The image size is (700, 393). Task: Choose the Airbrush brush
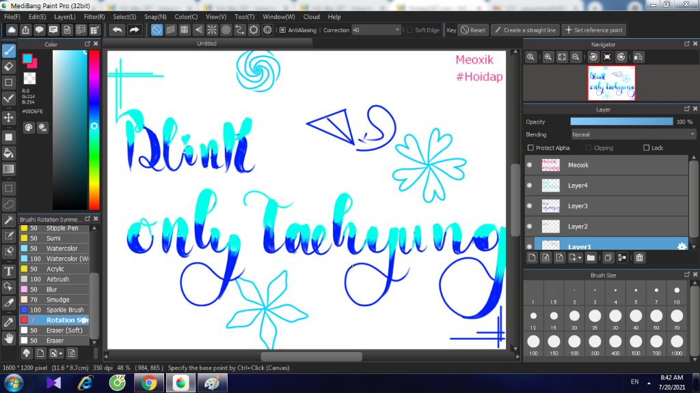pos(54,279)
